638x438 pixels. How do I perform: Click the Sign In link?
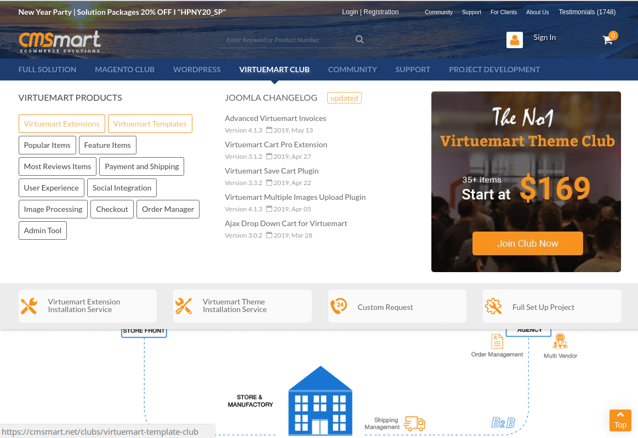point(544,37)
